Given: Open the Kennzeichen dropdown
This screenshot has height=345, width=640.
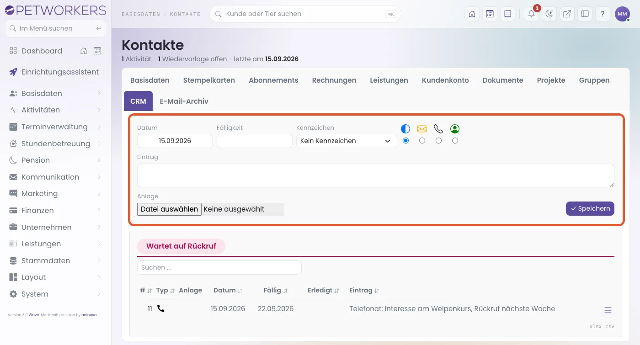Looking at the screenshot, I should 347,141.
